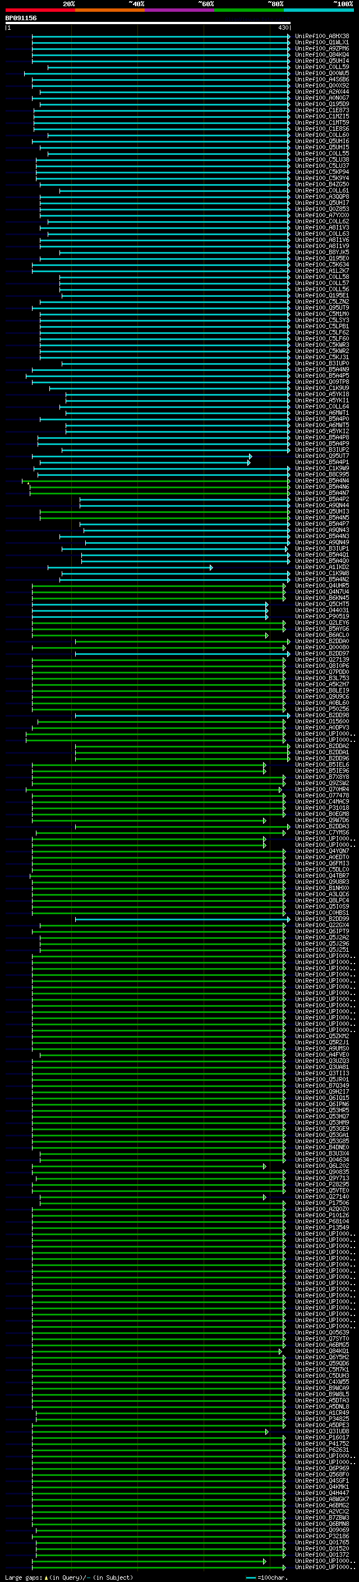359x1582 pixels.
Task: Select hit label UniRef100_Q4YQN7
Action: [x=322, y=851]
